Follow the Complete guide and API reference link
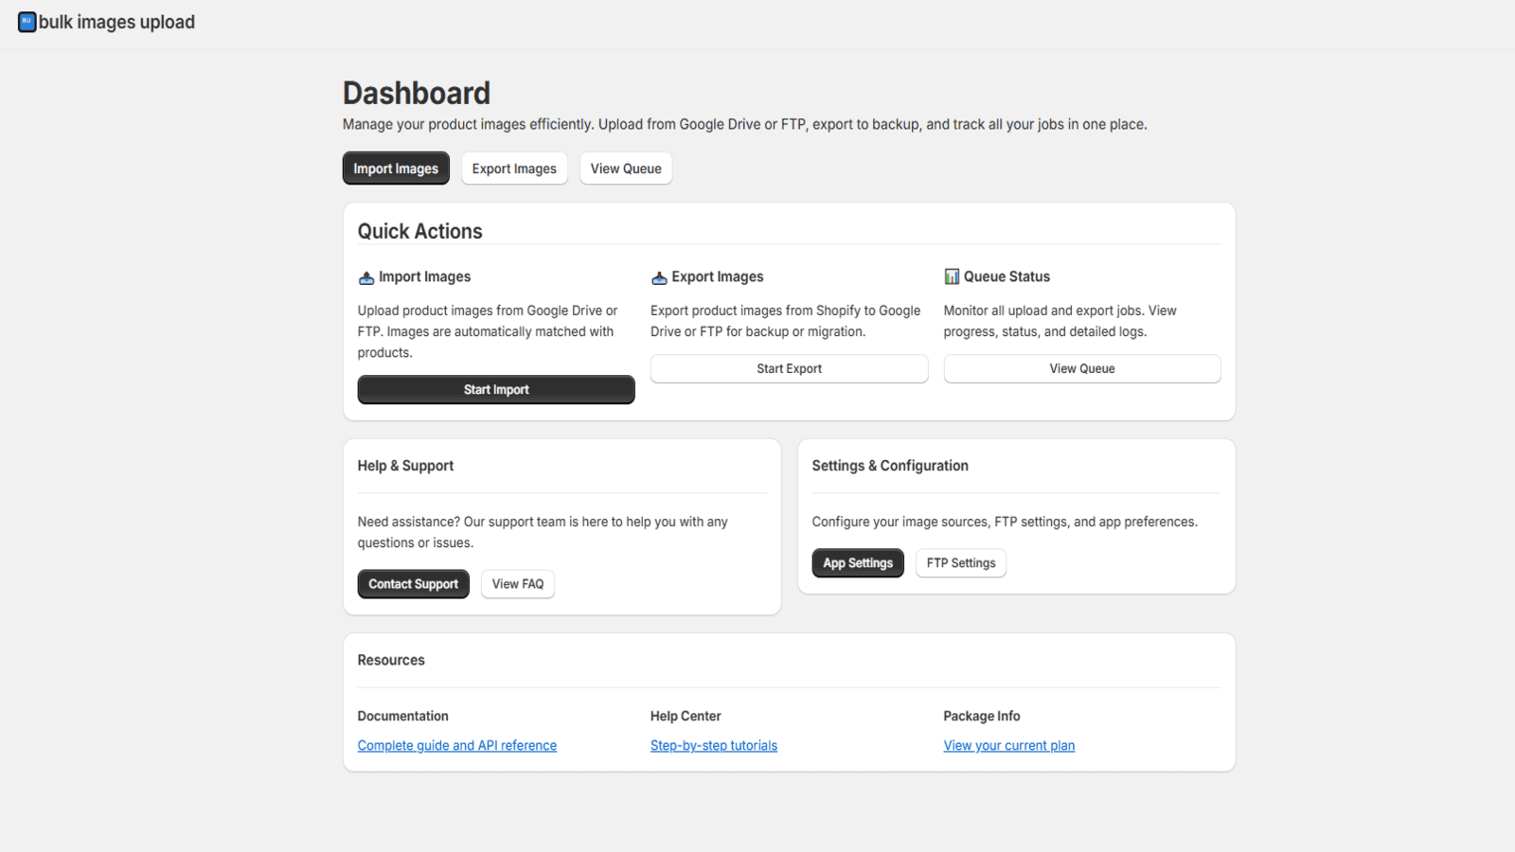 coord(457,745)
